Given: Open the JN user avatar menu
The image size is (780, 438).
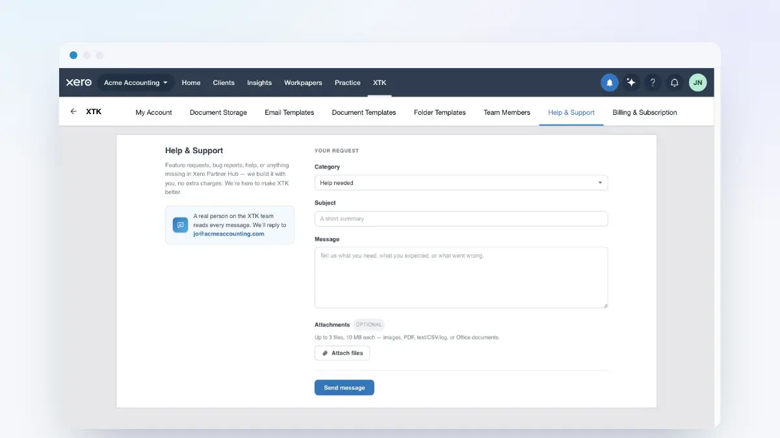Looking at the screenshot, I should point(697,82).
